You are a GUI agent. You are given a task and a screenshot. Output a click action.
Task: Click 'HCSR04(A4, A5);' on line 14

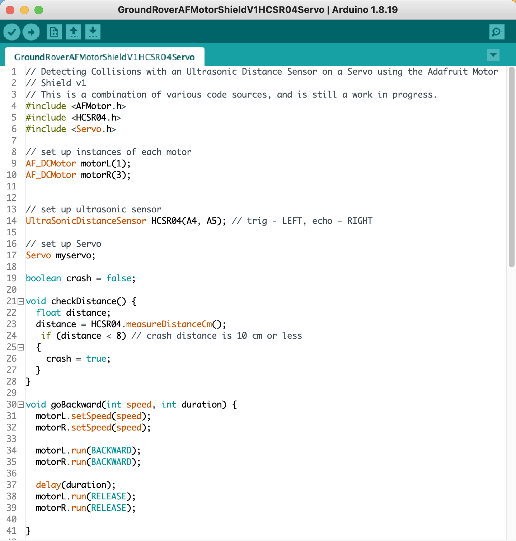pyautogui.click(x=189, y=221)
